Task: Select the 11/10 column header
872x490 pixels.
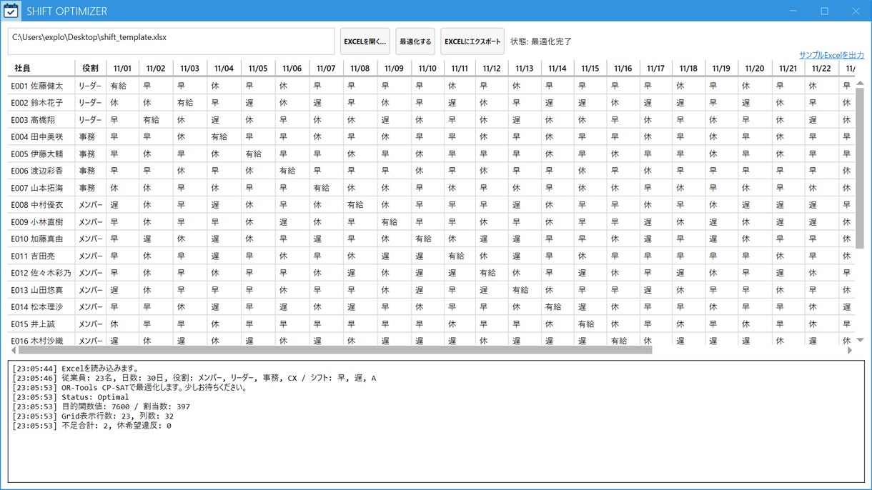Action: [x=427, y=69]
